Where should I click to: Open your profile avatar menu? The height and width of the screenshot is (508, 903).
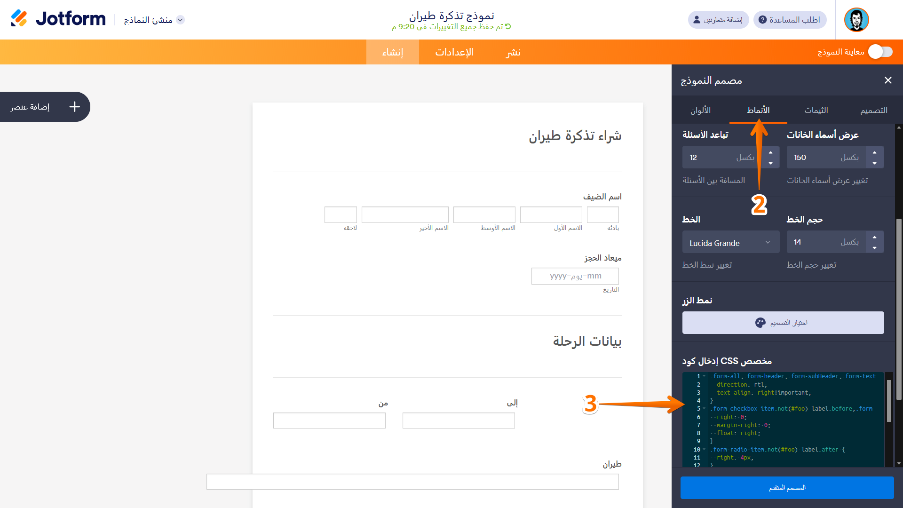pos(856,20)
